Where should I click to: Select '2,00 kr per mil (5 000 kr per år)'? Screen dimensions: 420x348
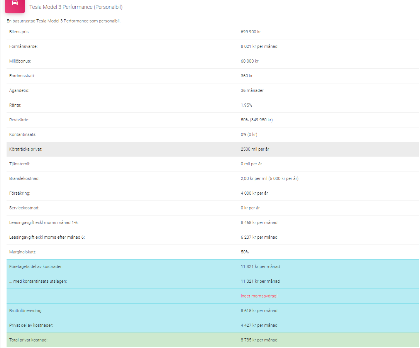(x=269, y=178)
